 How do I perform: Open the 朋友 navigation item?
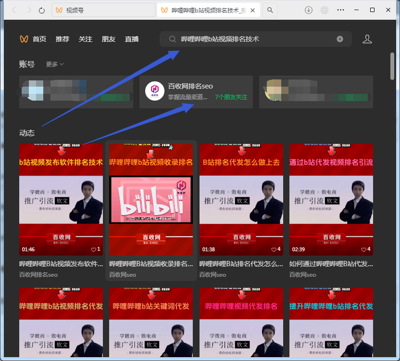[109, 39]
